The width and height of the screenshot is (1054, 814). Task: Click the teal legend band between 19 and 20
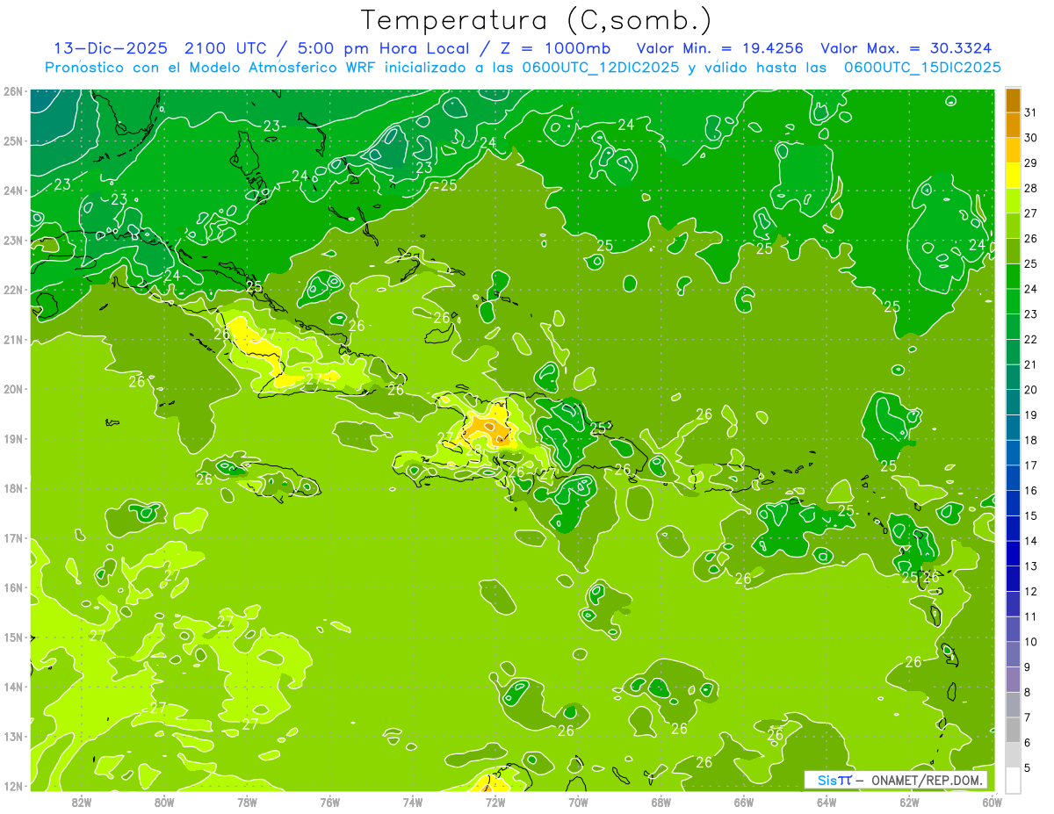(1013, 402)
